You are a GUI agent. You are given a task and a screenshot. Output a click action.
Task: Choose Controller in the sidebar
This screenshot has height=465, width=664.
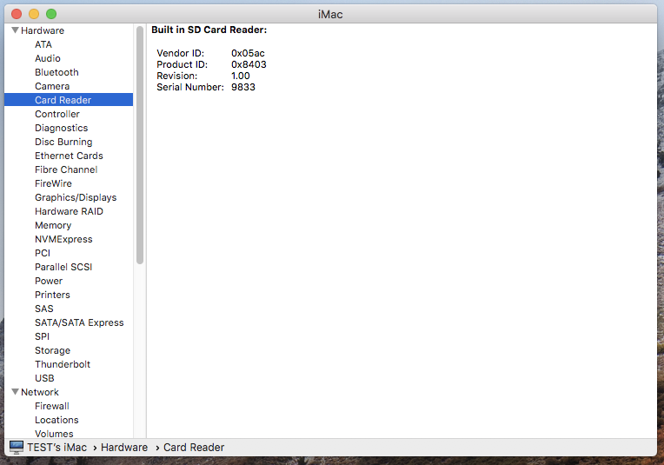pos(57,114)
